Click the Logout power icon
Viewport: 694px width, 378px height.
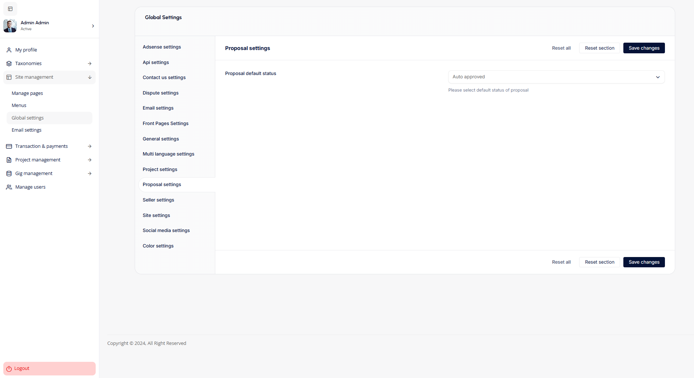[9, 368]
